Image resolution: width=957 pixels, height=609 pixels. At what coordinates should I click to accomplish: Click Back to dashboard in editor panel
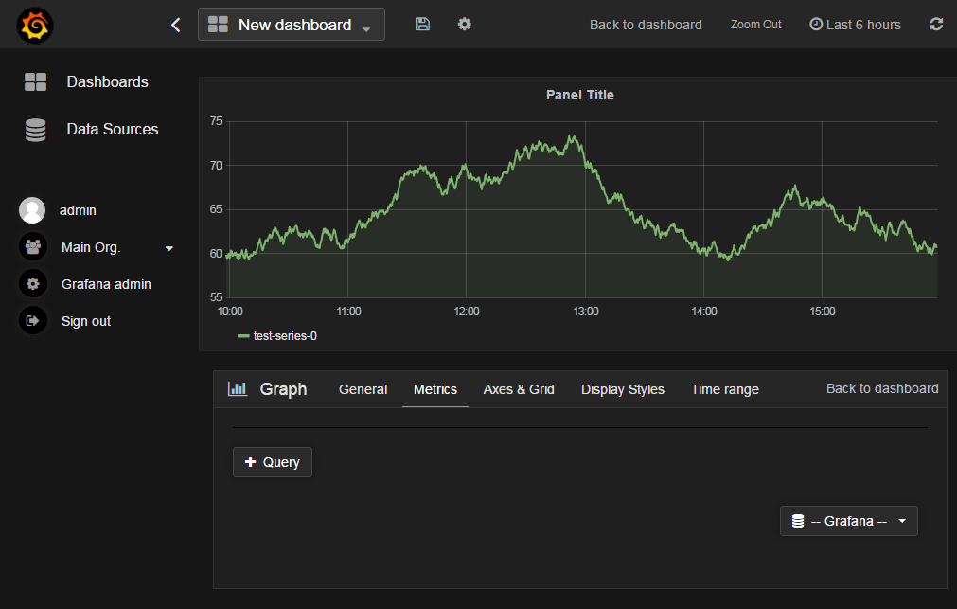(x=882, y=388)
